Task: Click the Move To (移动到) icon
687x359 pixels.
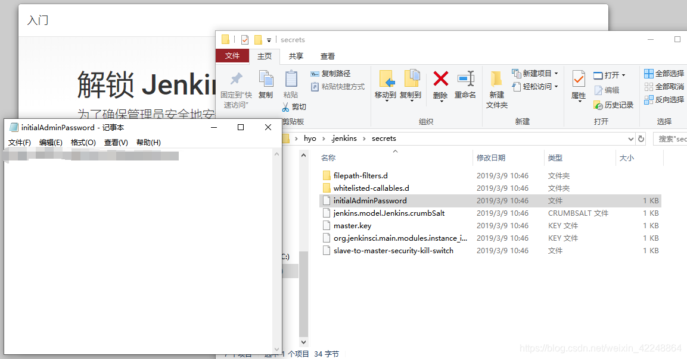Action: click(386, 78)
